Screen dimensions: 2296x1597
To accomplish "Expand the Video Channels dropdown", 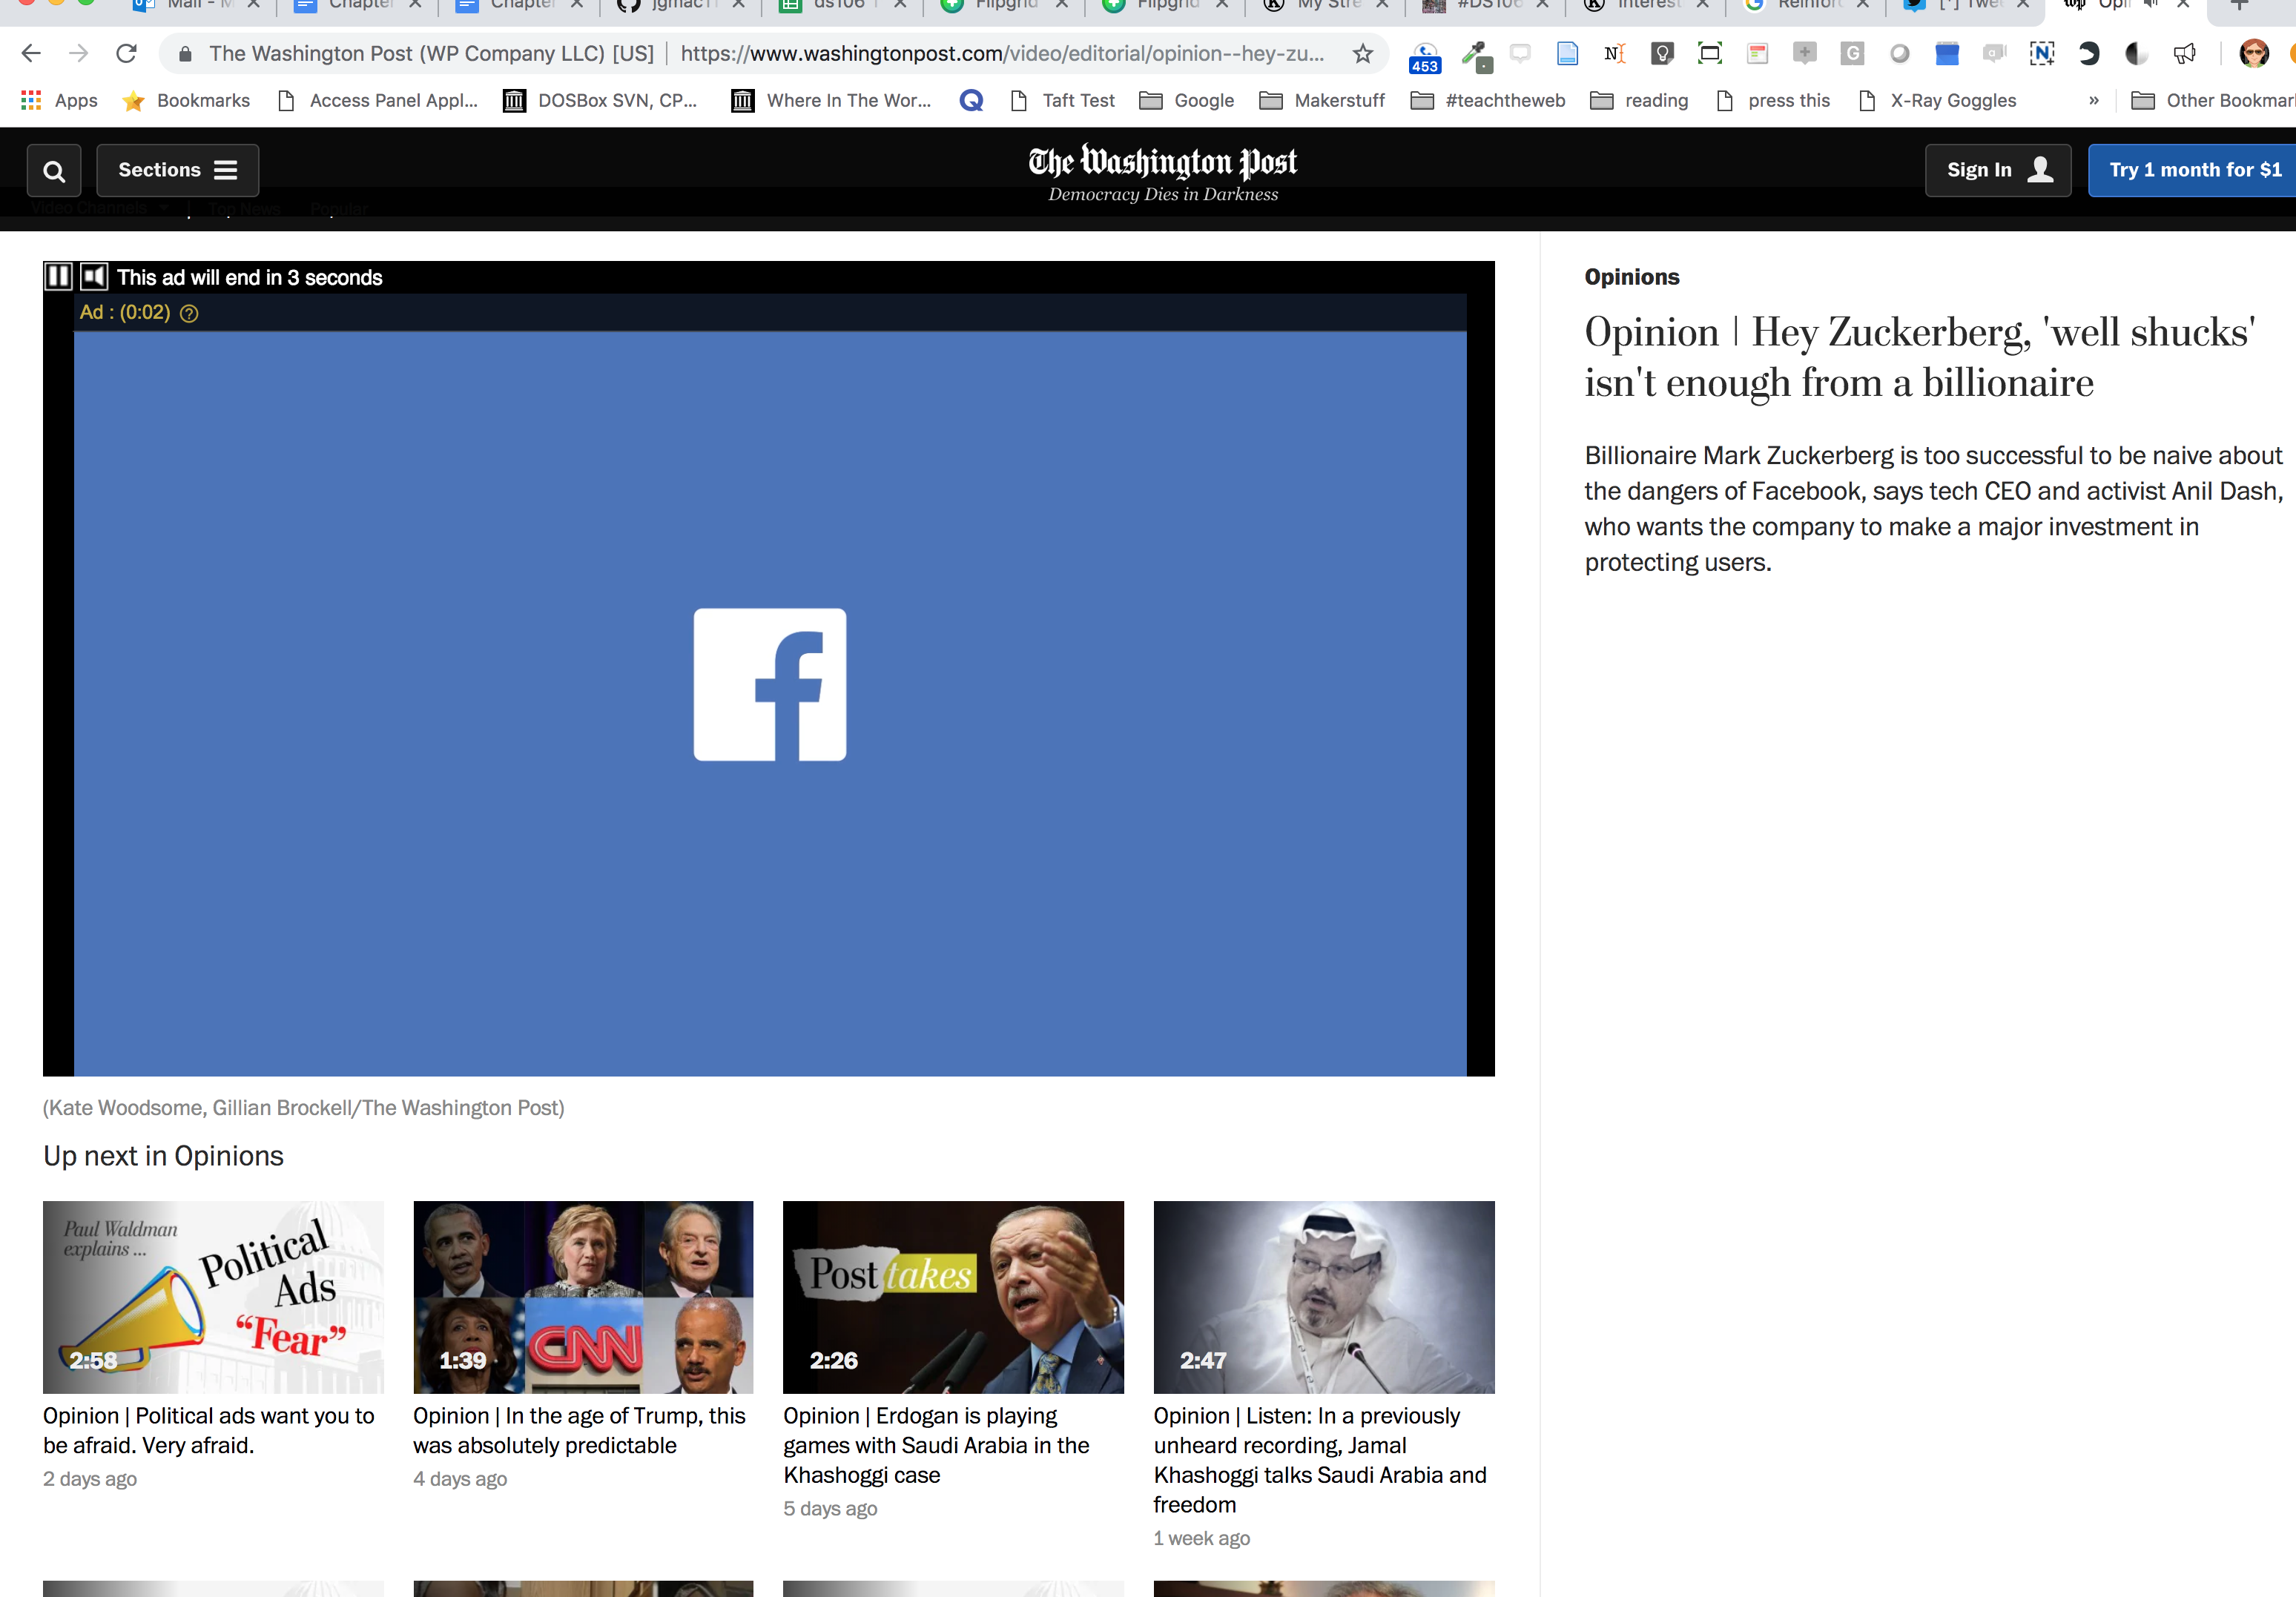I will point(99,208).
